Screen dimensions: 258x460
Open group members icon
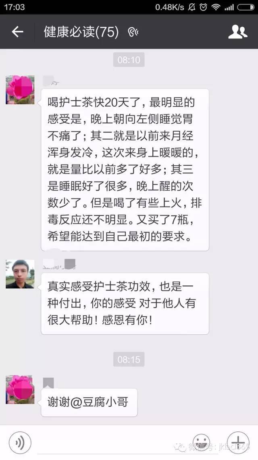[x=238, y=32]
